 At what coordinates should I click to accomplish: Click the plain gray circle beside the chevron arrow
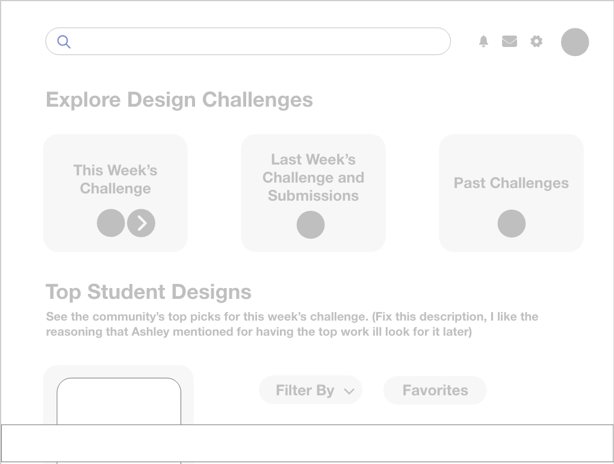(111, 223)
